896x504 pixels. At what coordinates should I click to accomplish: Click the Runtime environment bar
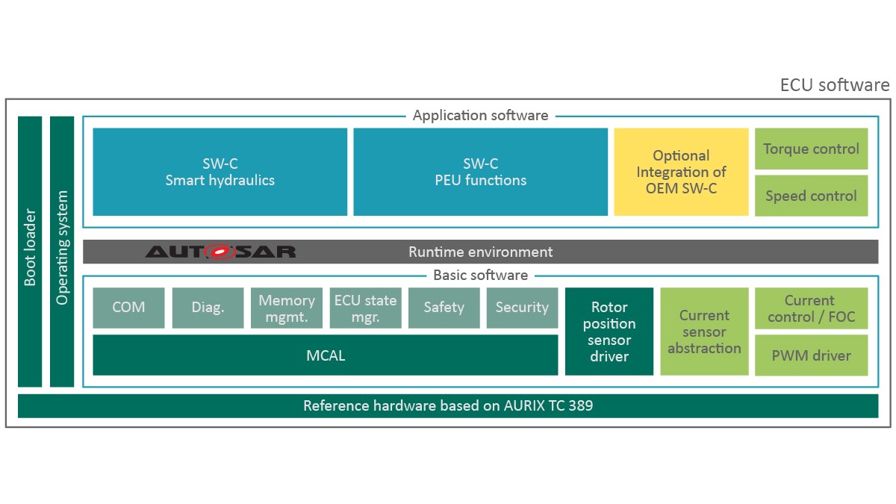(x=481, y=252)
